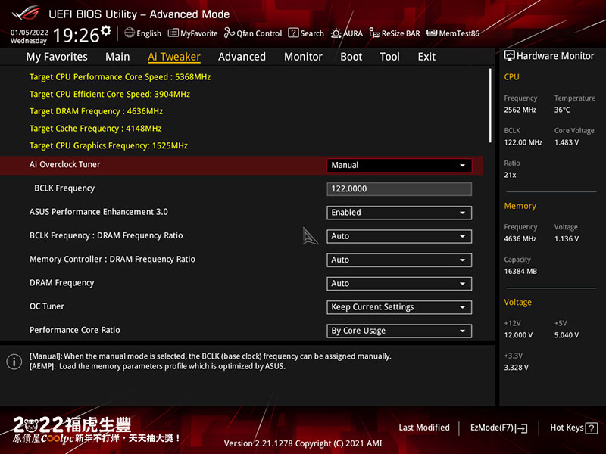The image size is (606, 454).
Task: Click the settings list vertical scrollbar
Action: [490, 106]
